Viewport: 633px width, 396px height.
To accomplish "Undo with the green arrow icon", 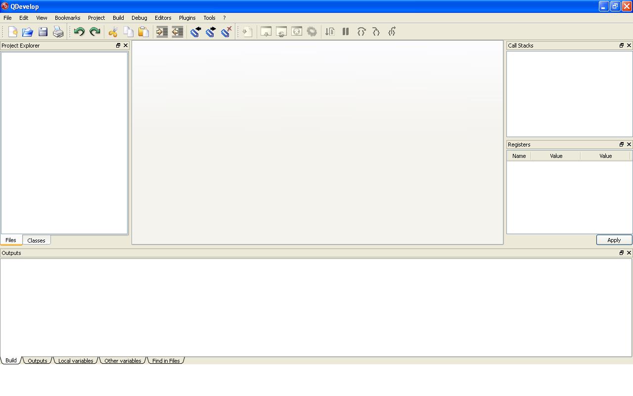I will 79,32.
